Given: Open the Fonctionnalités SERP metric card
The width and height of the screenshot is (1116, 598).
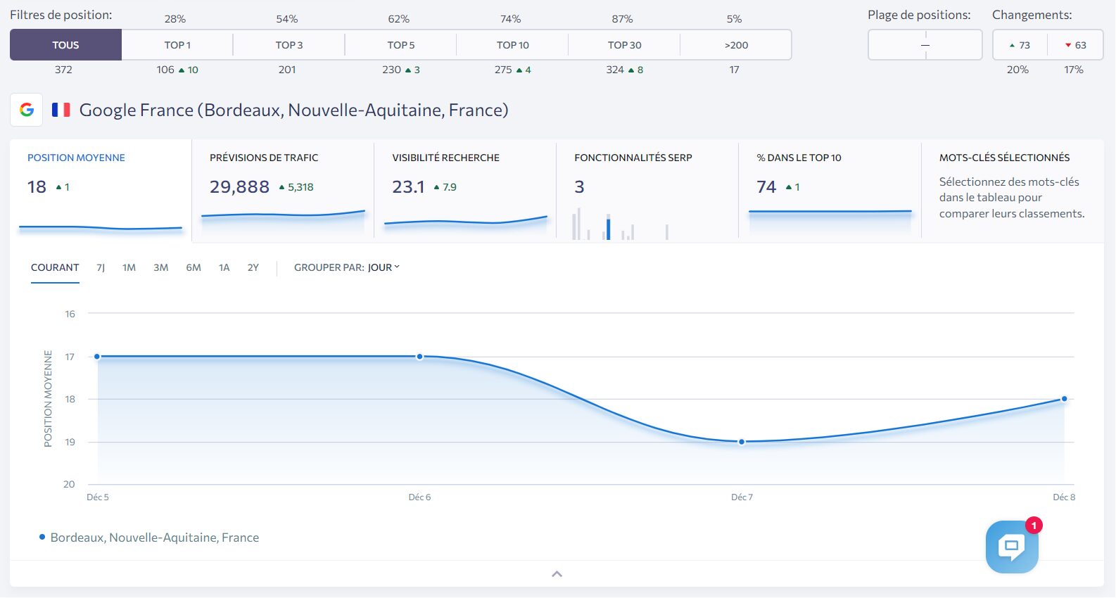Looking at the screenshot, I should (x=647, y=191).
